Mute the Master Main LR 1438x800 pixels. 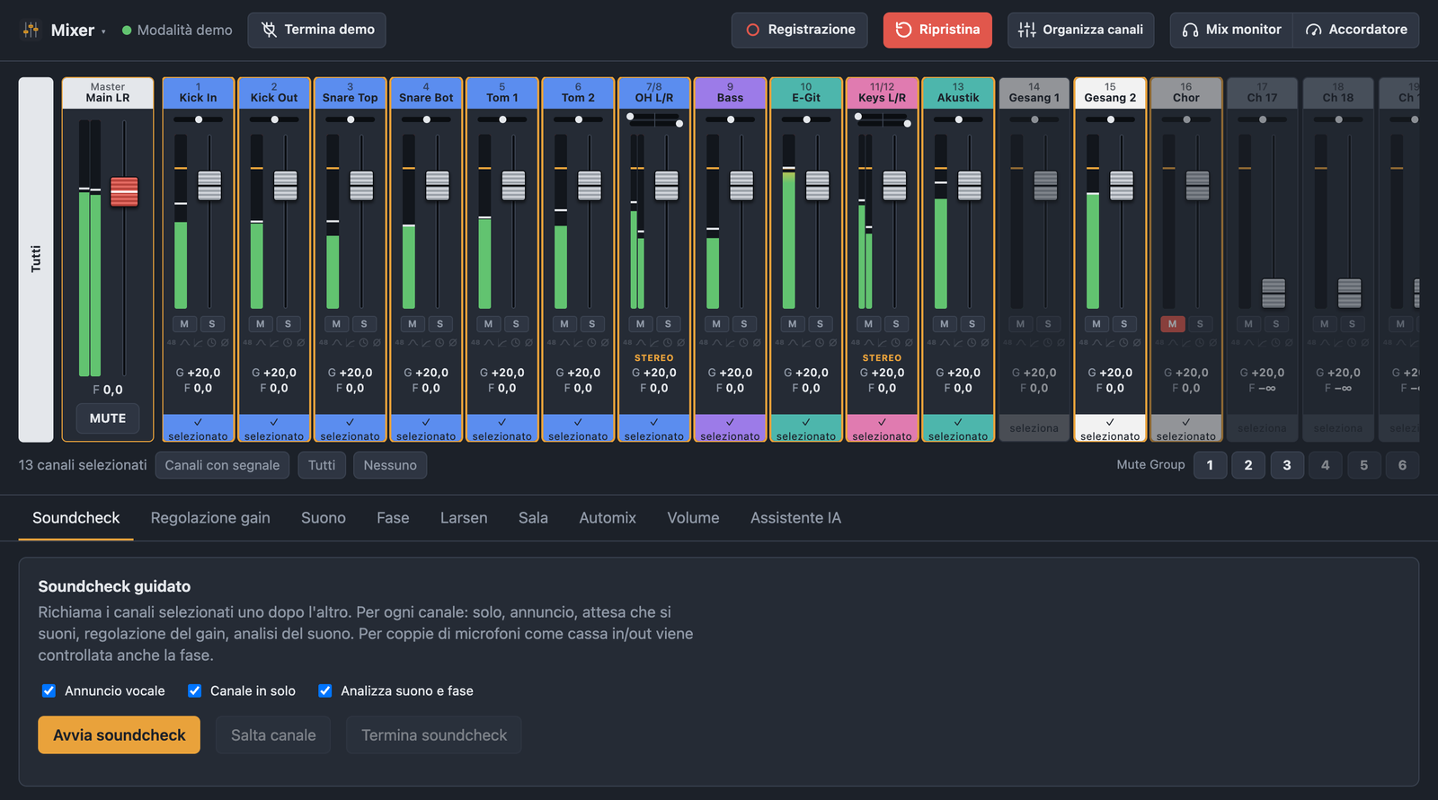(108, 418)
